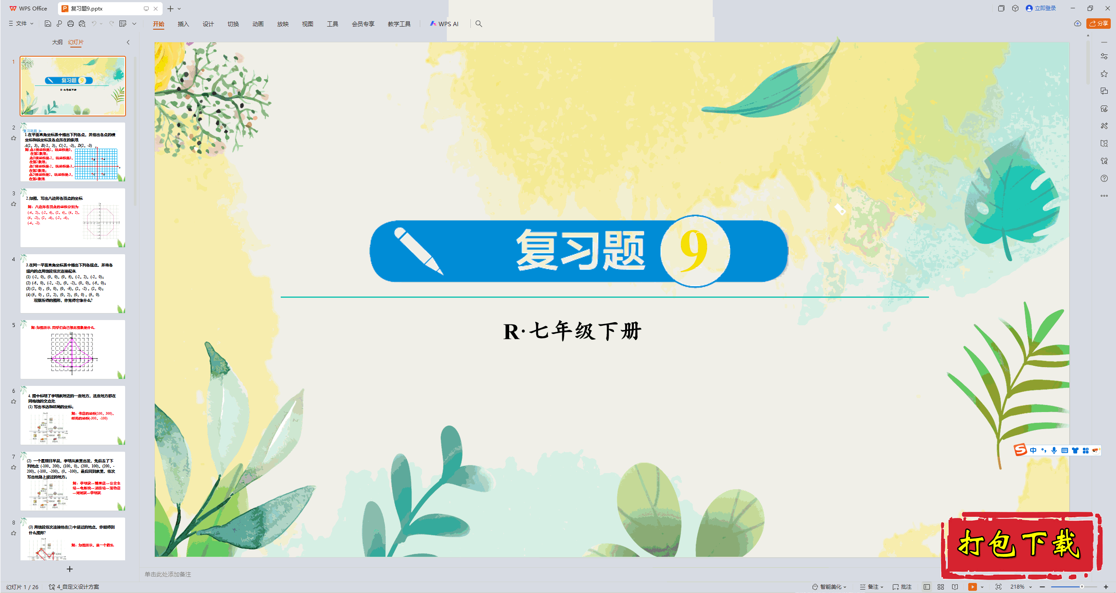The image size is (1116, 593).
Task: Add new slide with plus button below thumbnails
Action: (x=70, y=569)
